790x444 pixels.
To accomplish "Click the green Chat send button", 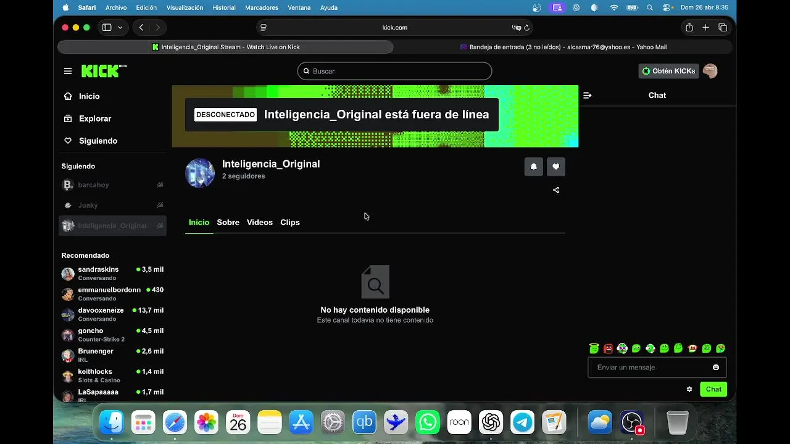I will click(x=713, y=389).
